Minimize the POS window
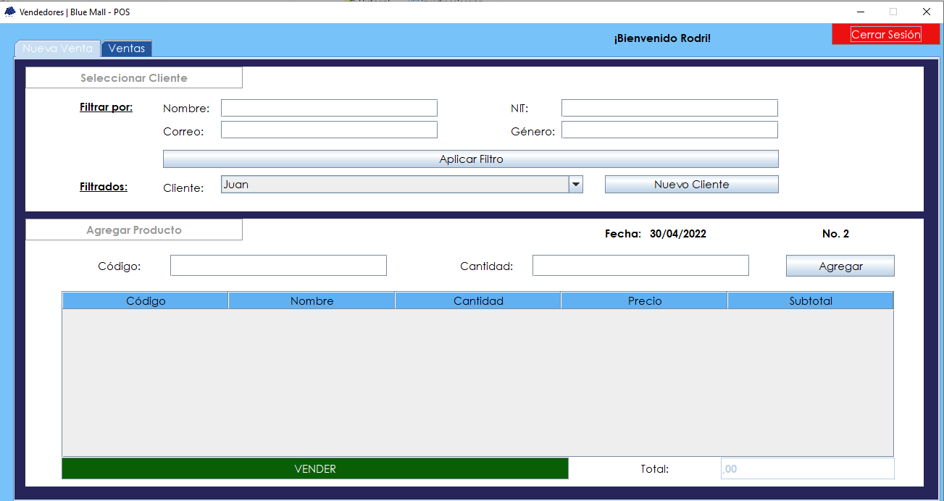Screen dimensions: 944x501 [x=861, y=12]
